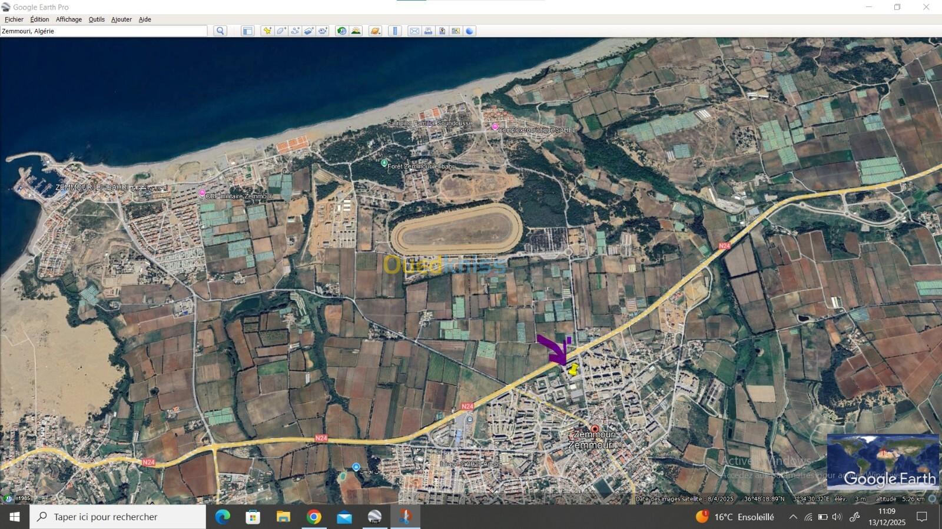The width and height of the screenshot is (942, 529).
Task: Add an image overlay
Action: click(309, 31)
